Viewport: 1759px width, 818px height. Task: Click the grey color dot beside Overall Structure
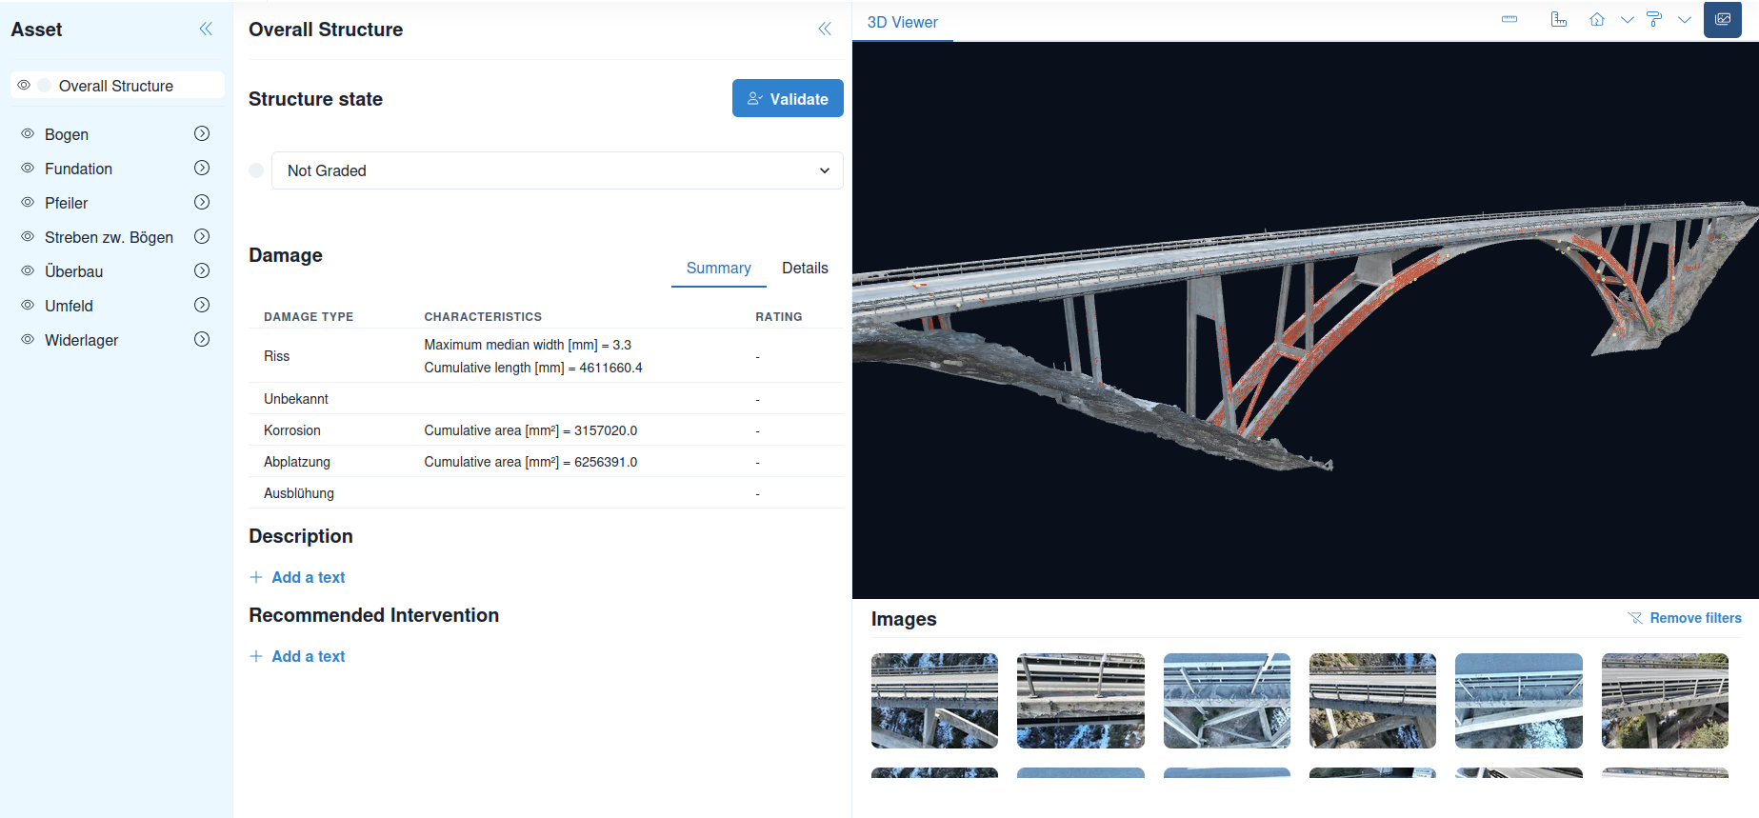[x=44, y=86]
